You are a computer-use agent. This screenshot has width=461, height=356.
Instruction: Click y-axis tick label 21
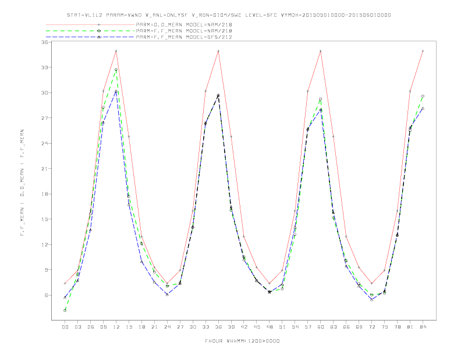(x=45, y=169)
